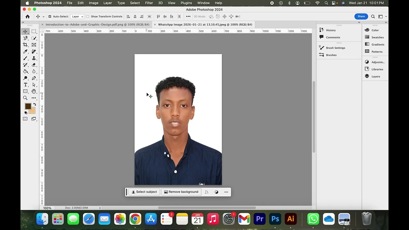Select the Rectangular Marquee tool

point(34,31)
